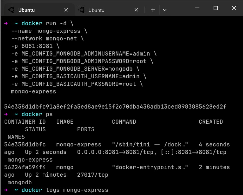Click the CONTAINER ID column header
The image size is (243, 195).
[x=25, y=122]
